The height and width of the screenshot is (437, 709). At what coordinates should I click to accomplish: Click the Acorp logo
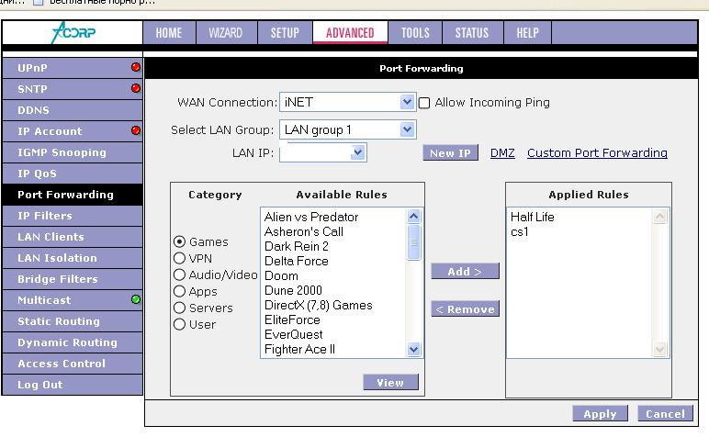pyautogui.click(x=72, y=33)
